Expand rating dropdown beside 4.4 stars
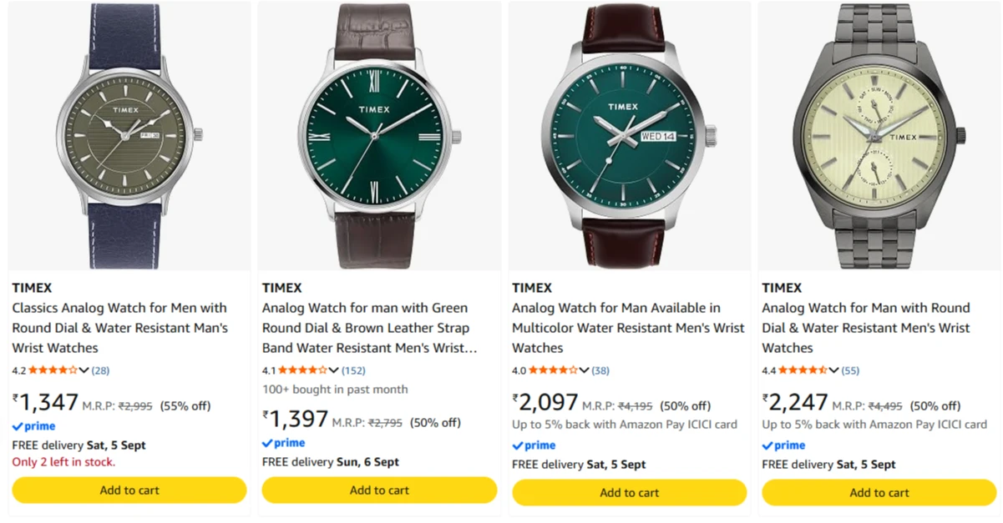 pyautogui.click(x=834, y=370)
